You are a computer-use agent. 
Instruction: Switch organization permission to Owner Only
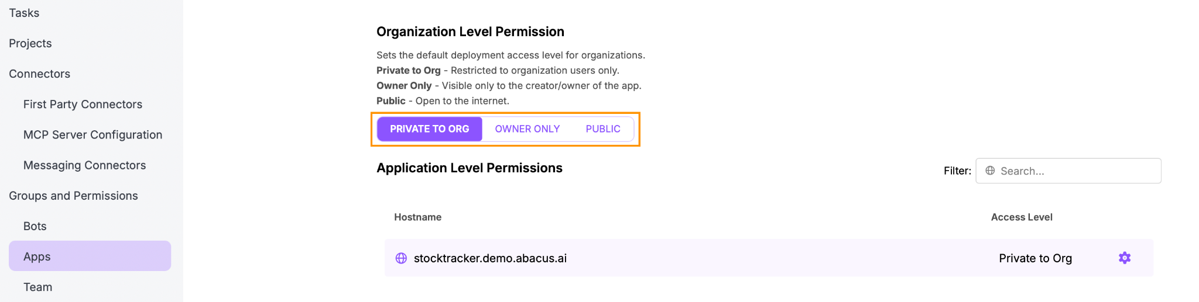tap(527, 129)
